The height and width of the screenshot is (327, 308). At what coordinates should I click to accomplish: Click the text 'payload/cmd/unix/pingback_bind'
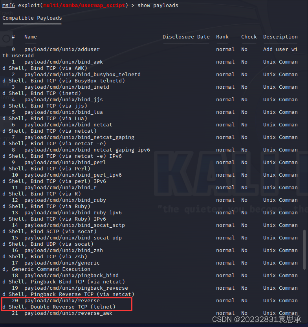pyautogui.click(x=71, y=275)
